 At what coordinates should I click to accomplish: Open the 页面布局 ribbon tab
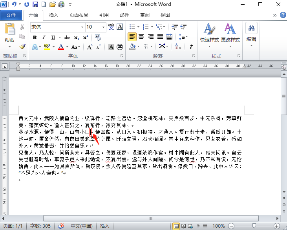pyautogui.click(x=79, y=15)
